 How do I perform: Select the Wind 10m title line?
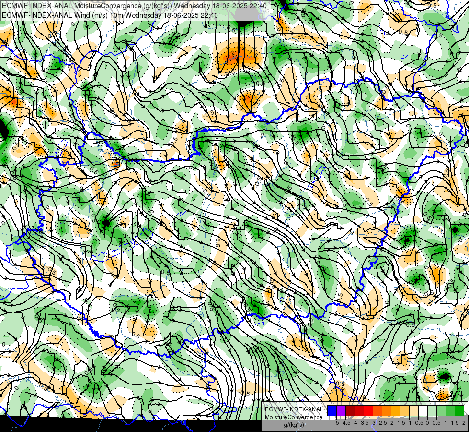pyautogui.click(x=110, y=15)
